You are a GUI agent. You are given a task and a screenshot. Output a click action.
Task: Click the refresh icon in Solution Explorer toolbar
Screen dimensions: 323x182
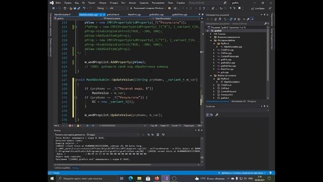click(x=231, y=19)
